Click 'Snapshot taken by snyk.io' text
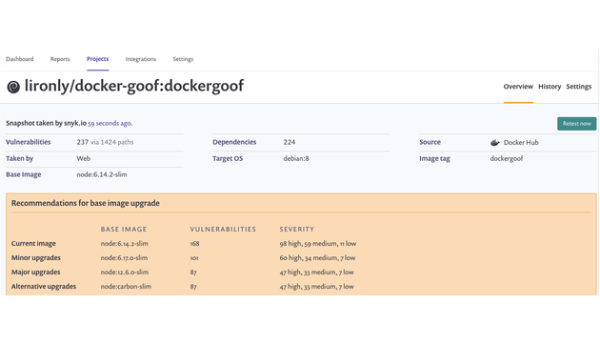Screen dimensions: 600x343 click(46, 123)
